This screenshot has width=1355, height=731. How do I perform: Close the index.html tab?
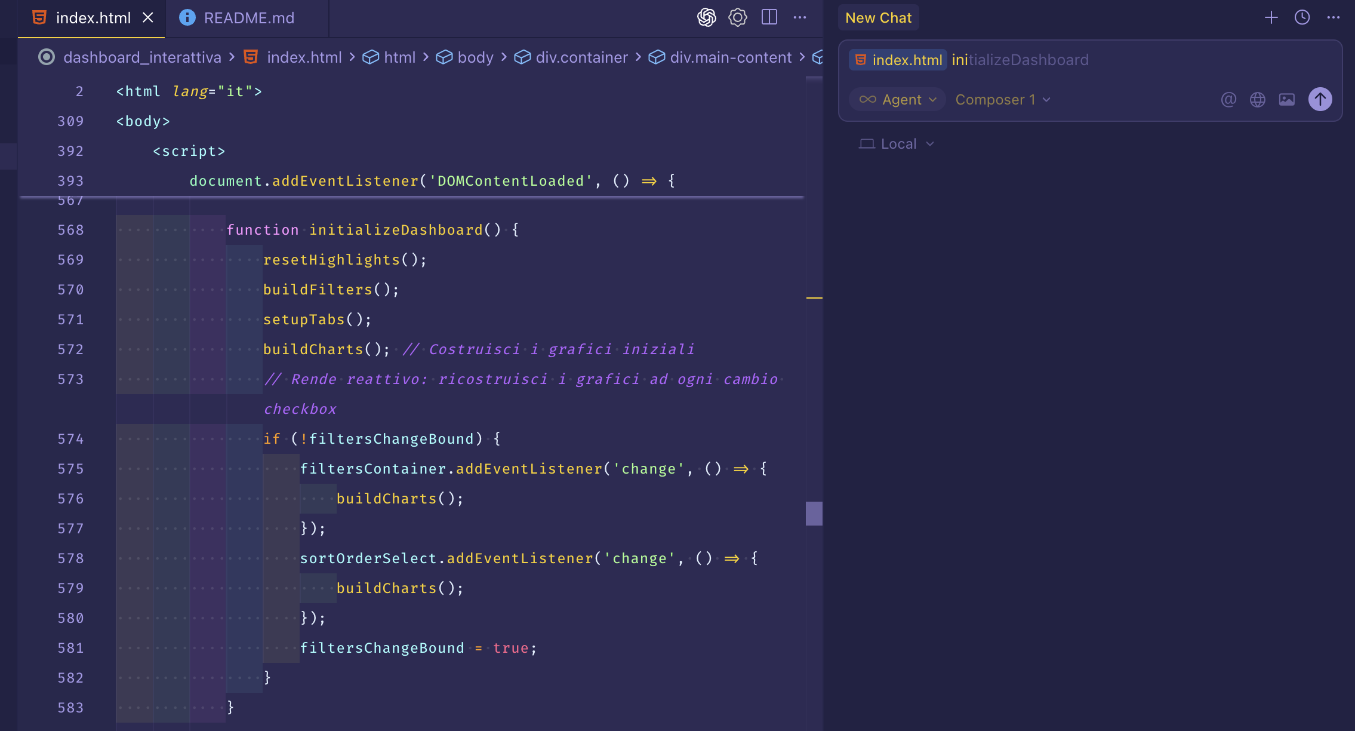pos(148,18)
